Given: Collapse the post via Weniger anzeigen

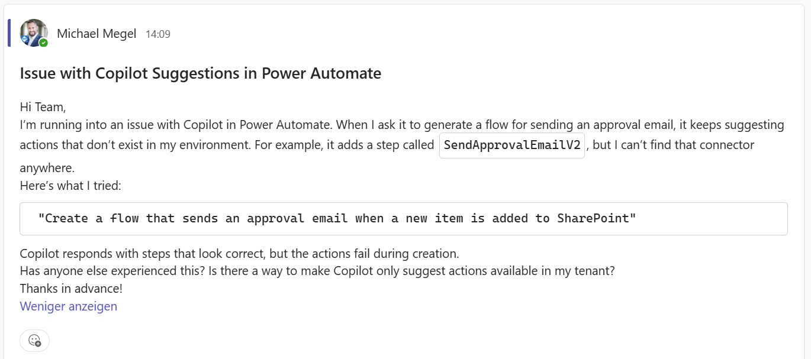Looking at the screenshot, I should click(69, 306).
